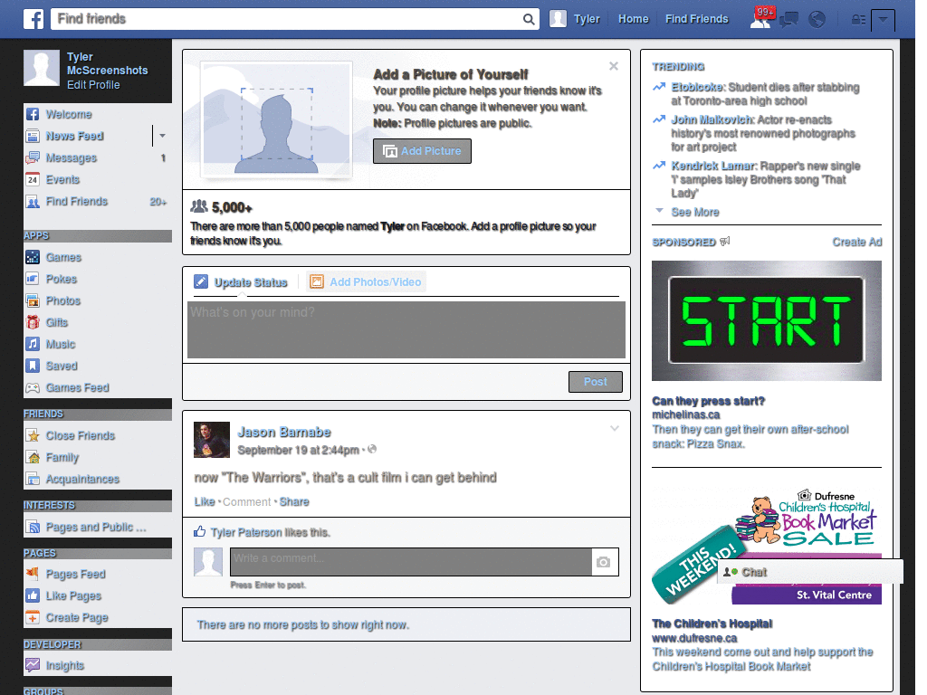927x695 pixels.
Task: Click the Games Feed controller icon
Action: pyautogui.click(x=33, y=387)
